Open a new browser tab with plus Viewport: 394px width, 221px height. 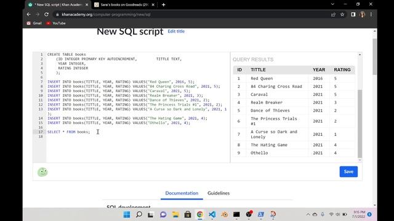(x=164, y=4)
